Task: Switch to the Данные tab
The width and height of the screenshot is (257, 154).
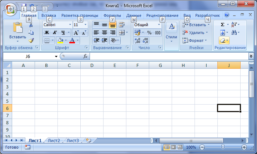Action: click(134, 15)
